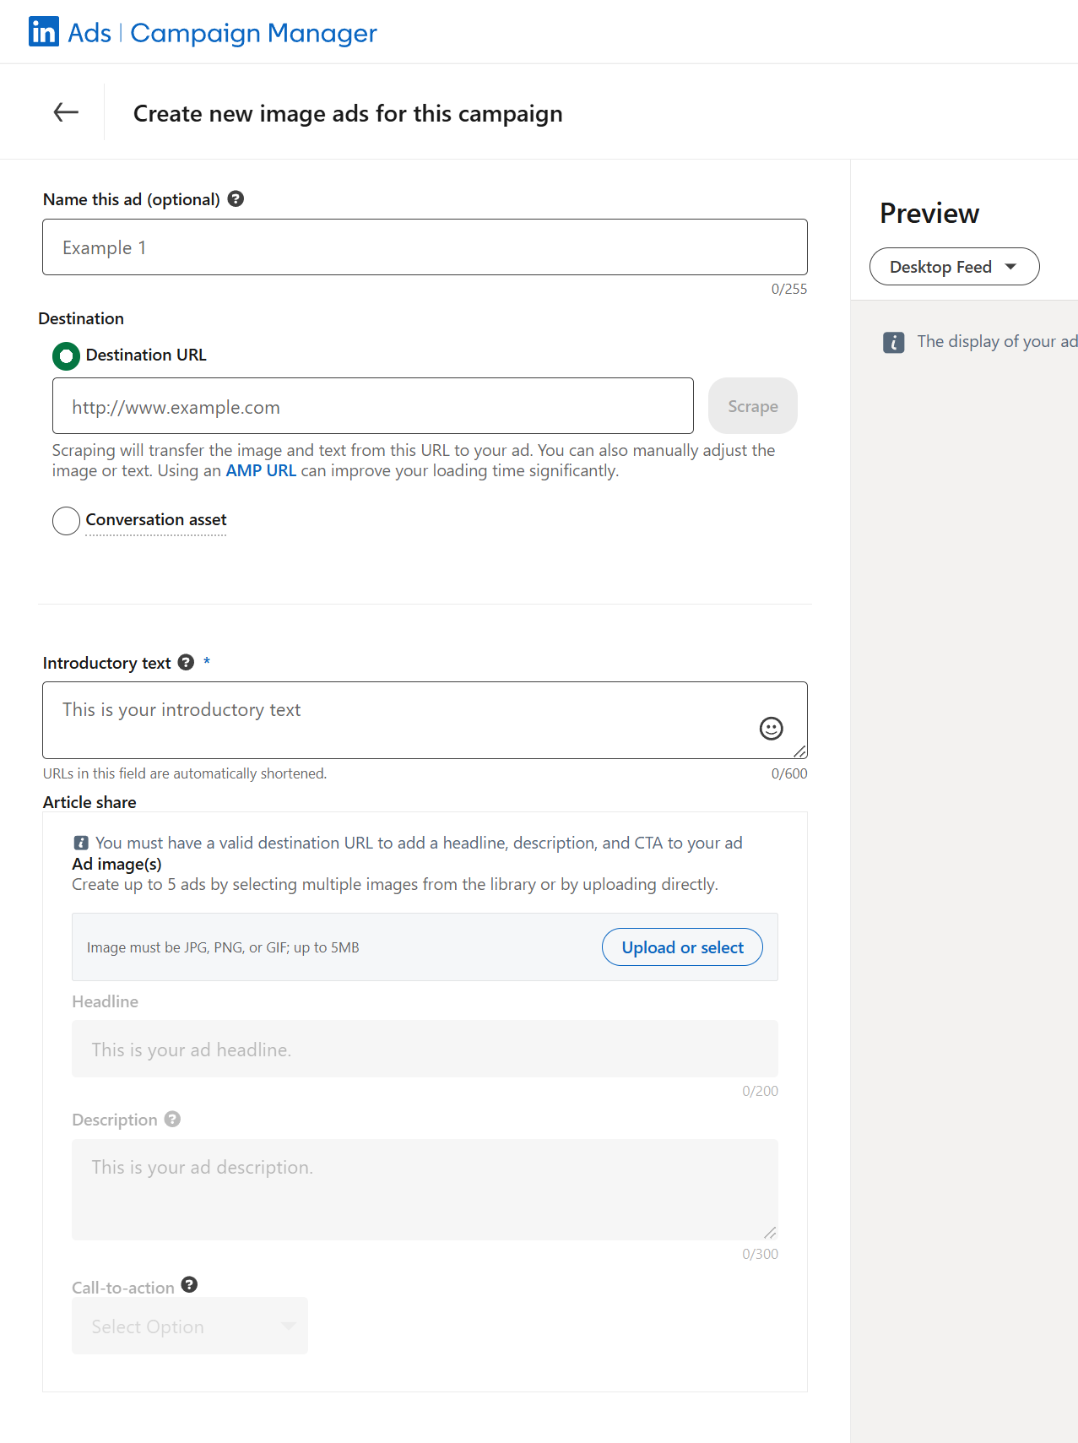Go back using the left arrow icon
The image size is (1078, 1443).
click(66, 111)
